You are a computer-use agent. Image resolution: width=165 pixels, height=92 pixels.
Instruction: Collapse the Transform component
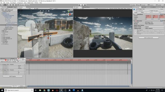134,15
